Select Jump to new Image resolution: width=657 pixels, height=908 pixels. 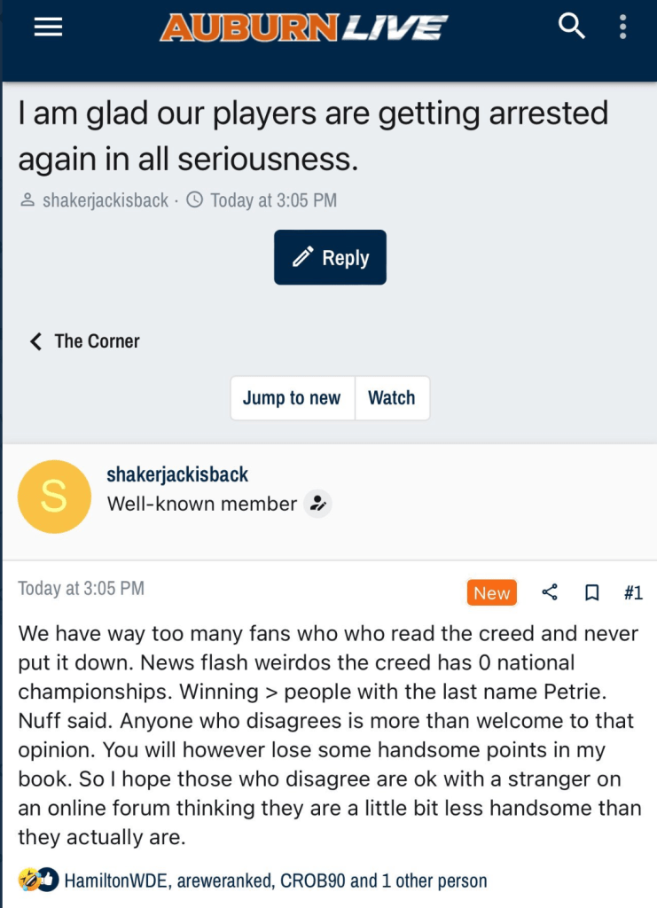coord(292,398)
